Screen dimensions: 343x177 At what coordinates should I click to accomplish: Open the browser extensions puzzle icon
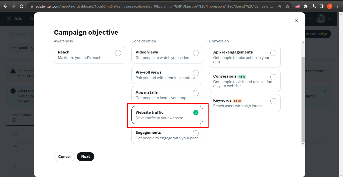[x=306, y=6]
